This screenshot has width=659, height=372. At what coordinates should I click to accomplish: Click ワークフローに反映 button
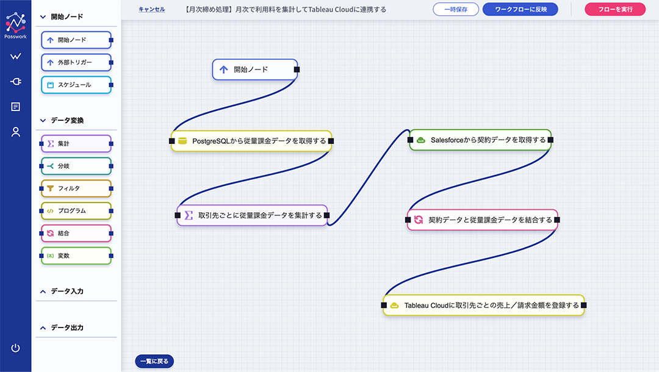pos(520,9)
